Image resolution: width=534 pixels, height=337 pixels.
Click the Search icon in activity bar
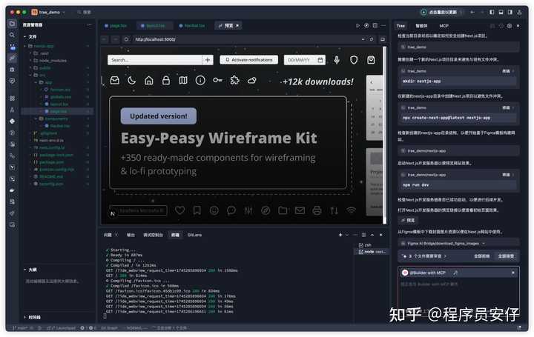12,35
